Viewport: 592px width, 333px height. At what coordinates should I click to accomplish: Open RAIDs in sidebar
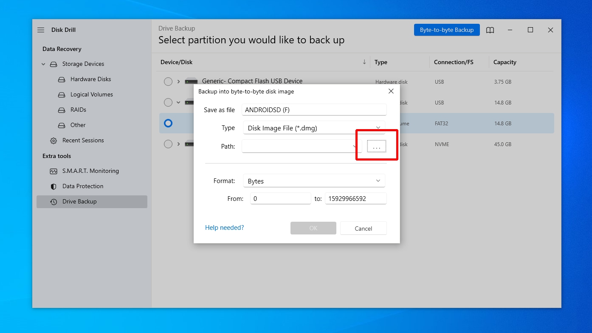point(78,110)
